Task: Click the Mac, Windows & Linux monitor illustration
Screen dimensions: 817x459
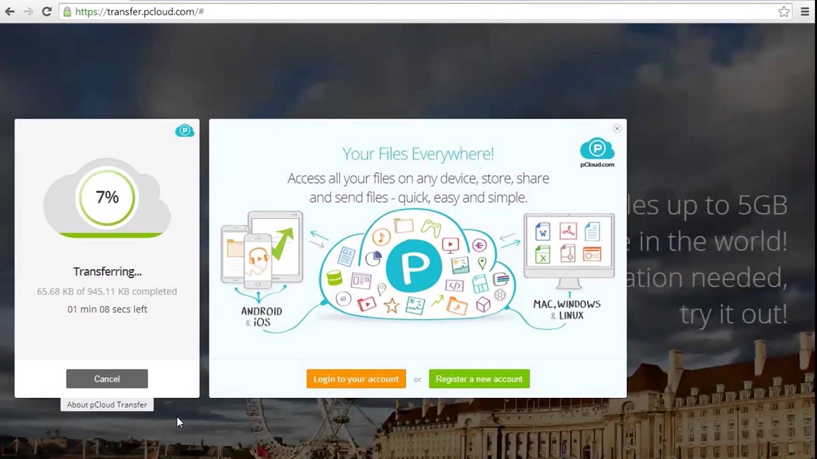Action: click(569, 252)
